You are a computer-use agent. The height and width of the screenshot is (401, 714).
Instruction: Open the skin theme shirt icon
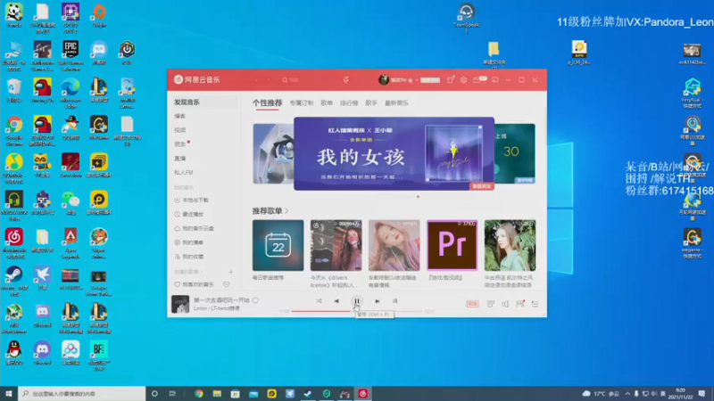[451, 79]
